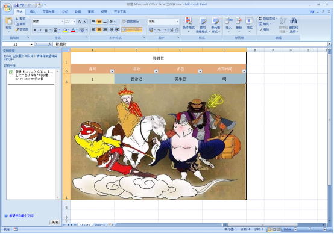Increase decimal places
Screen dimensions: 334x234
(171, 30)
